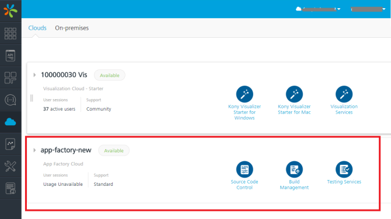Open the dashboard tiles sidebar icon

(11, 77)
